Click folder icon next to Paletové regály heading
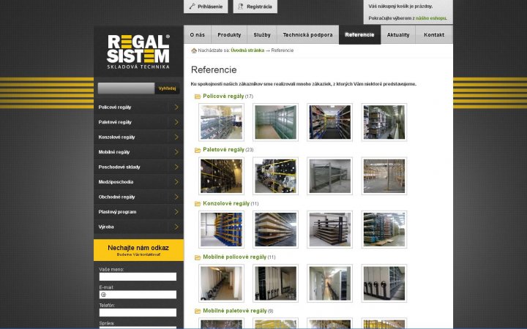Image resolution: width=527 pixels, height=329 pixels. click(198, 150)
